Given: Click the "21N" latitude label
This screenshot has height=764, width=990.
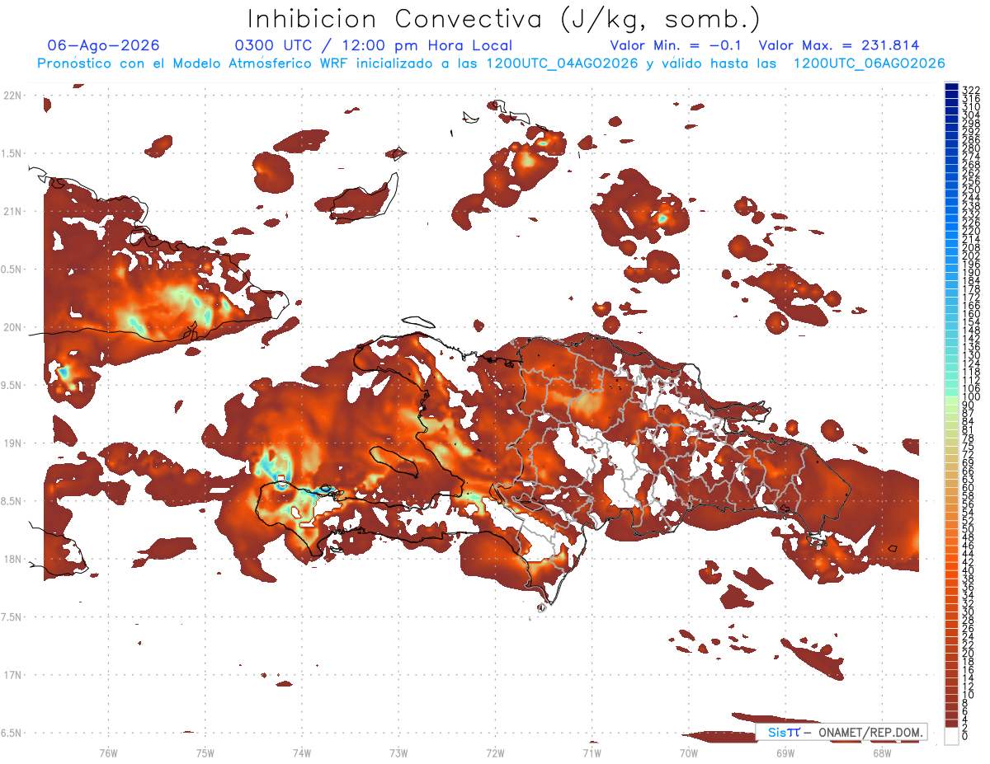Looking at the screenshot, I should (12, 212).
